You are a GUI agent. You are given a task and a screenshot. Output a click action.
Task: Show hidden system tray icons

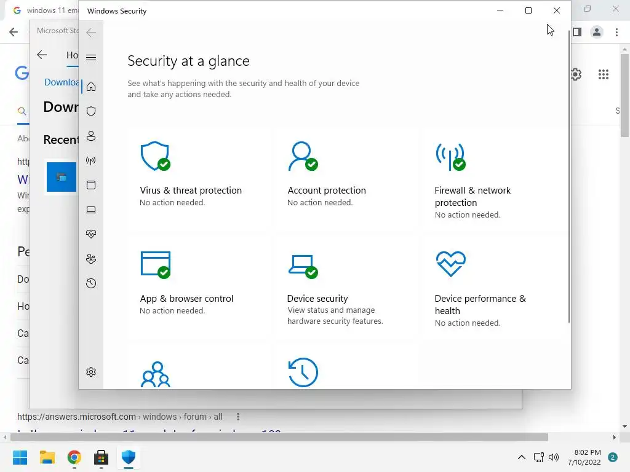pyautogui.click(x=522, y=457)
